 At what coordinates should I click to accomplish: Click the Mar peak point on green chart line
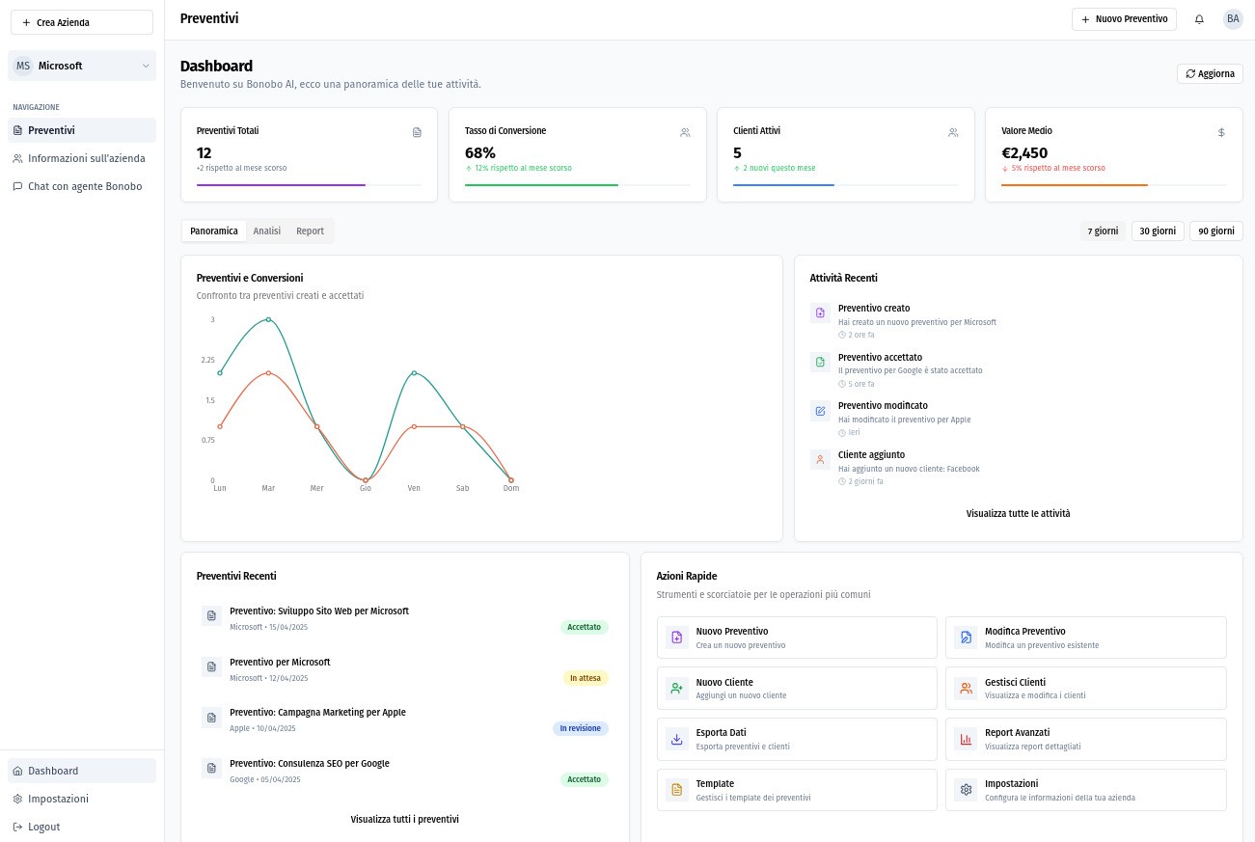(268, 319)
